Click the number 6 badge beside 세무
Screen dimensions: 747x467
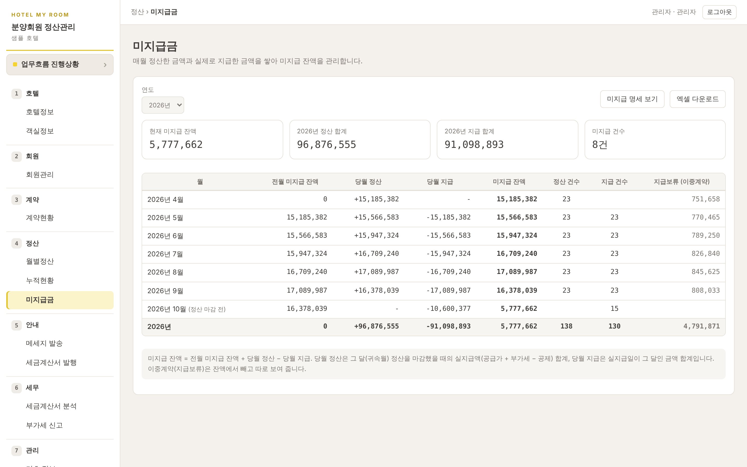(x=16, y=388)
